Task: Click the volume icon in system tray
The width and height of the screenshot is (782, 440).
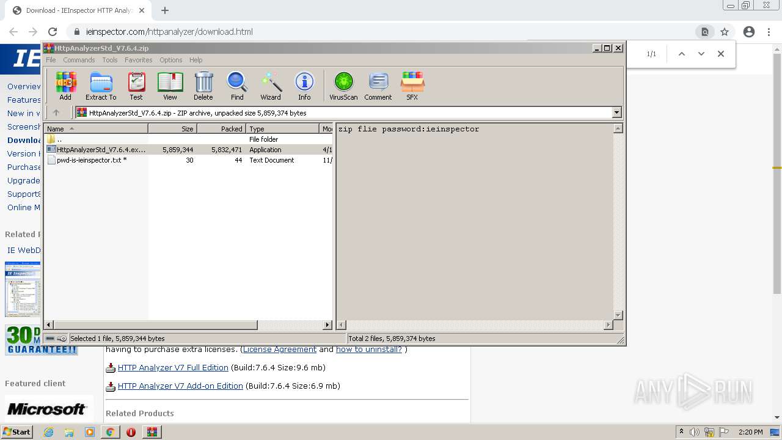Action: tap(695, 432)
